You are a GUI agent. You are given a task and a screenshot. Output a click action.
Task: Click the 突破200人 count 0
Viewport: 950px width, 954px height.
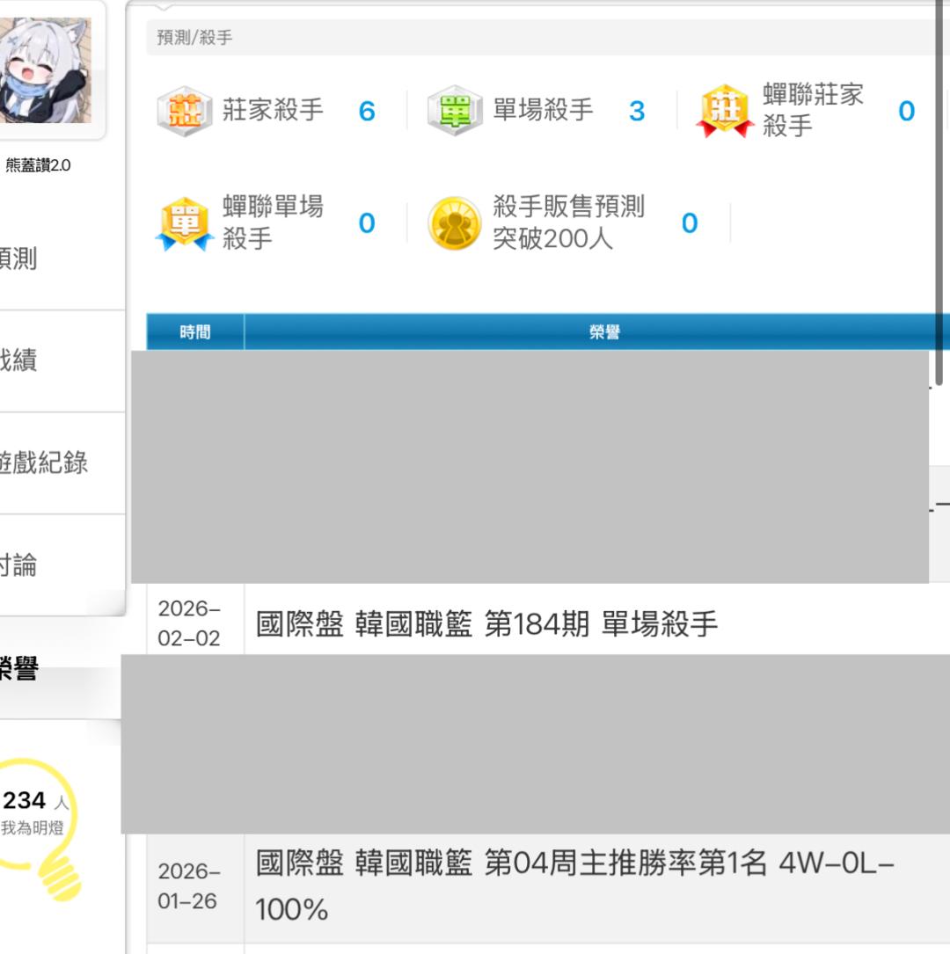[690, 223]
